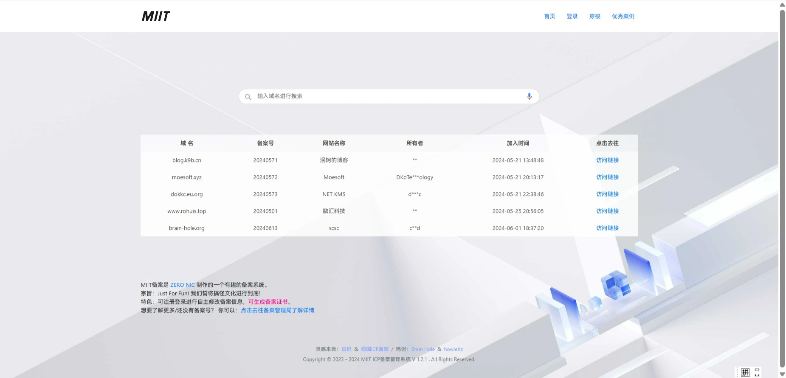Click the Pinyin input method icon
Screen dimensions: 786x378
[745, 372]
